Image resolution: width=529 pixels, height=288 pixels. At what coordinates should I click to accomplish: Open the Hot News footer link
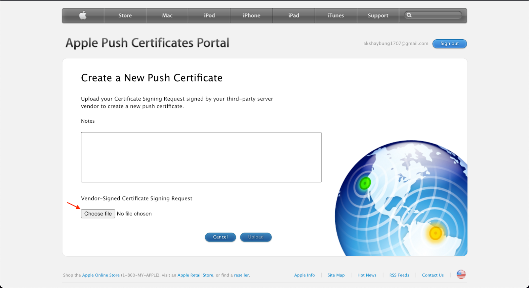point(367,275)
